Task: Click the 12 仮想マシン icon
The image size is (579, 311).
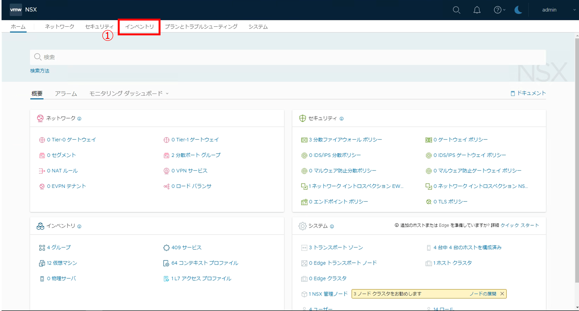Action: [42, 263]
